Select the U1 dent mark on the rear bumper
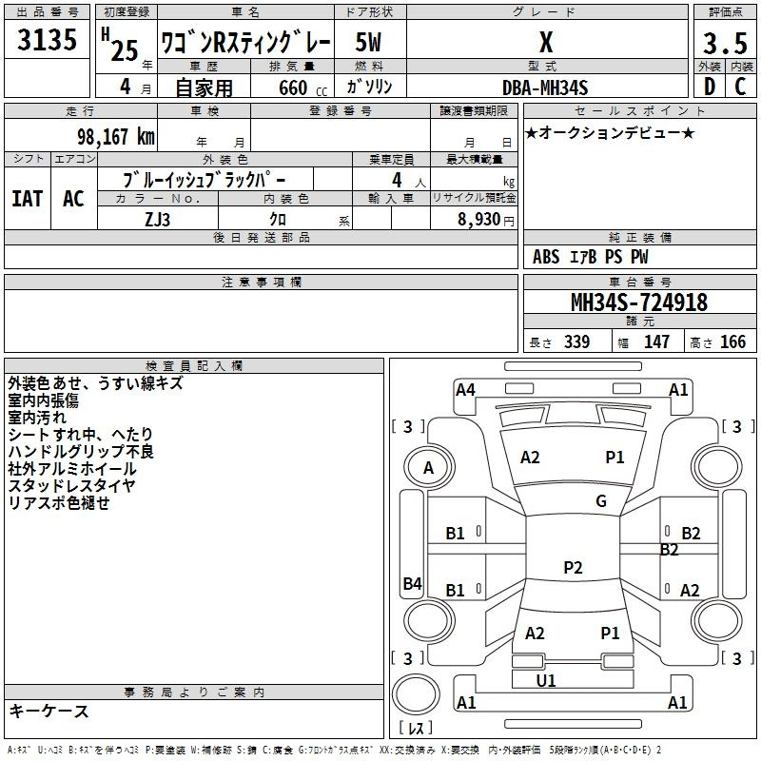The height and width of the screenshot is (761, 761). 546,680
